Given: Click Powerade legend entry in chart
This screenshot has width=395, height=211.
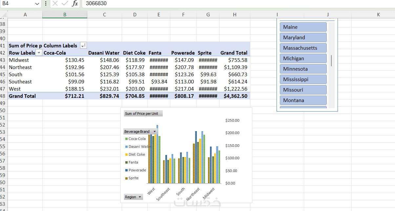Looking at the screenshot, I should click(x=135, y=170).
